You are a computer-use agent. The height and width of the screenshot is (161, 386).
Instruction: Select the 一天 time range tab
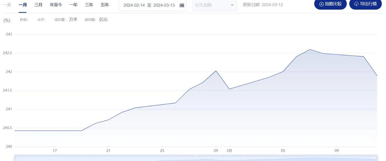tap(7, 5)
